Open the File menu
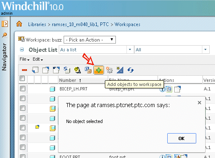This screenshot has width=215, height=158. 24,59
